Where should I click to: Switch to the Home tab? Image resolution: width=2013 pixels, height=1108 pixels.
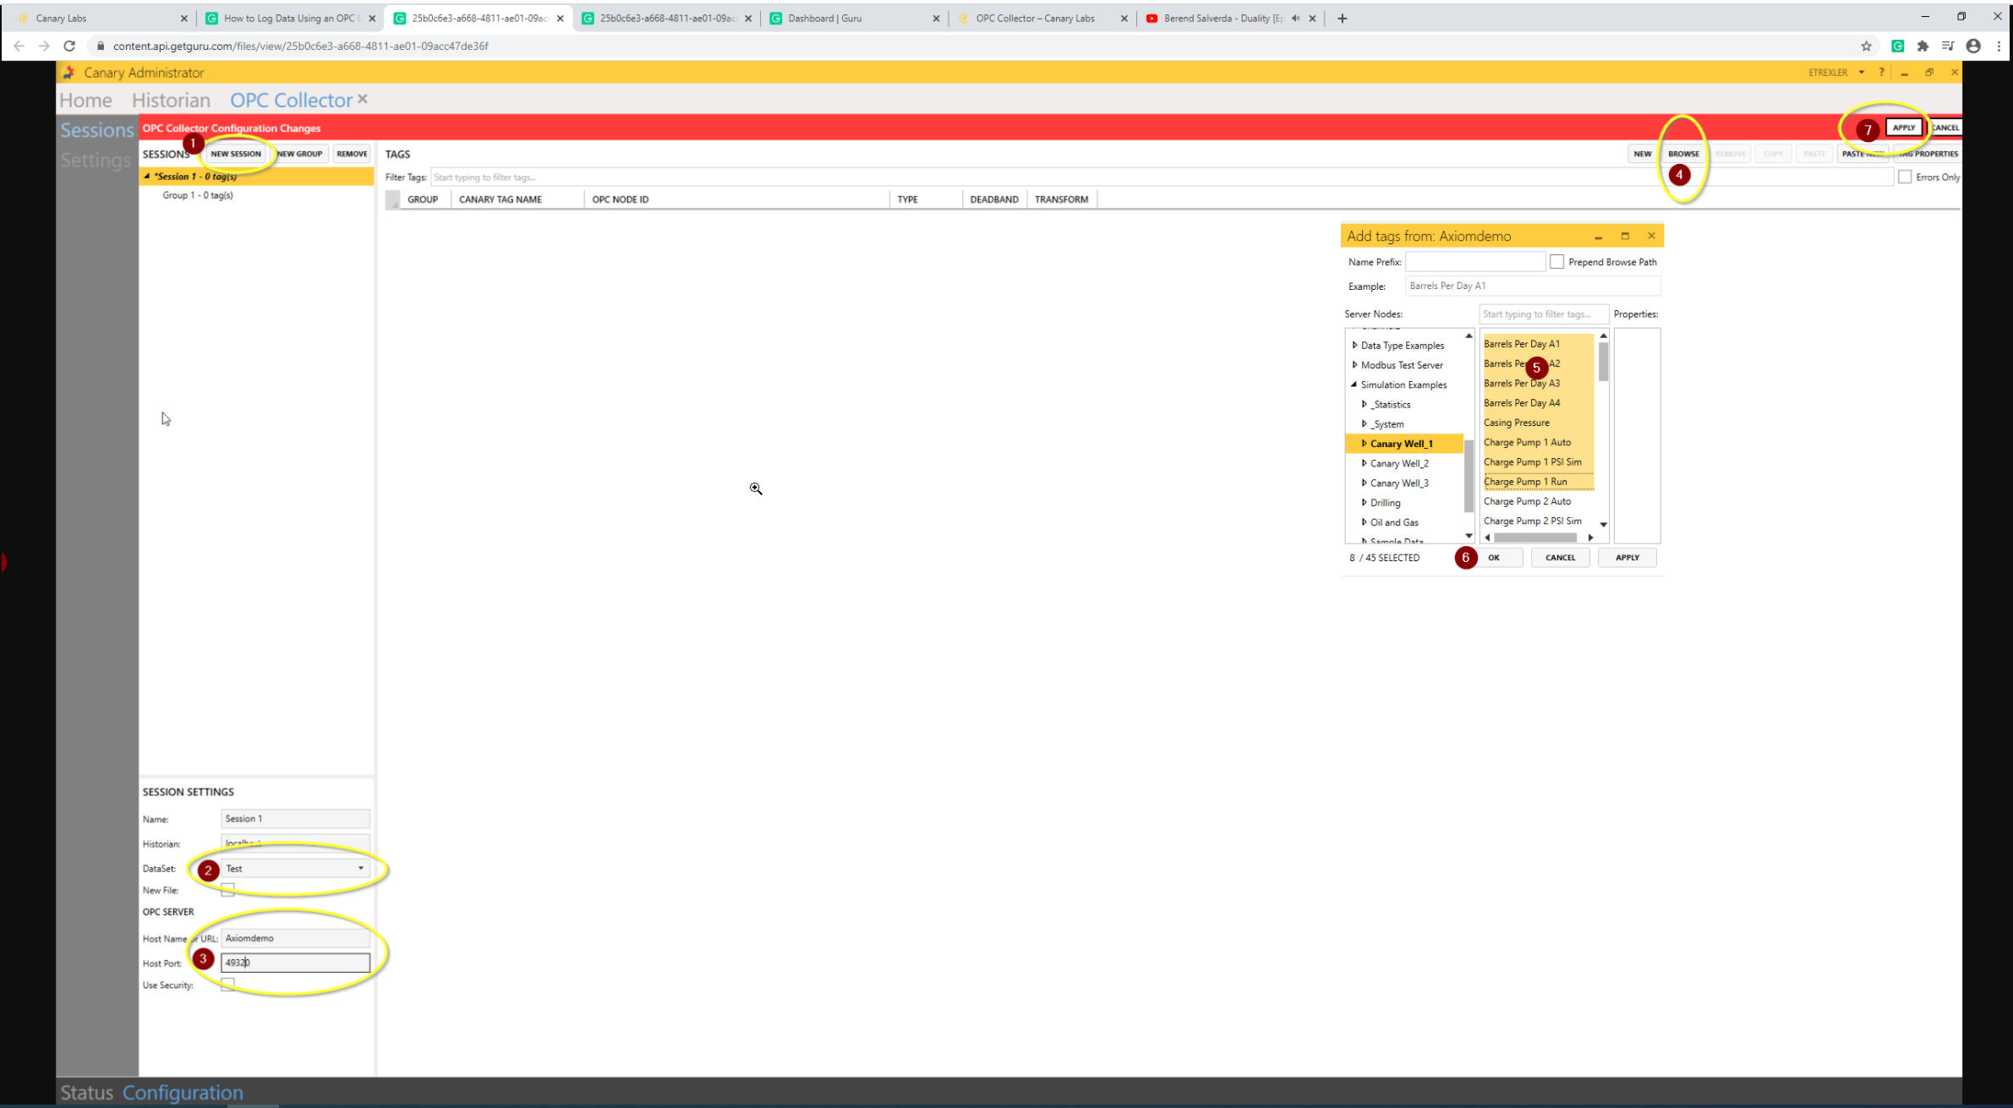pos(85,100)
